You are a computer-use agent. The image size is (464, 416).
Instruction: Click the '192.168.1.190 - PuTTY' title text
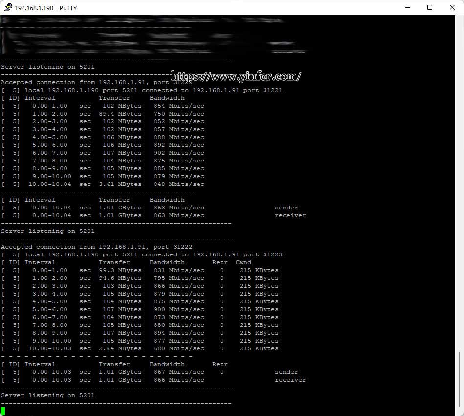[45, 8]
